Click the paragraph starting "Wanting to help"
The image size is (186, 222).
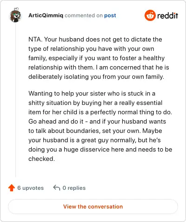coord(100,126)
